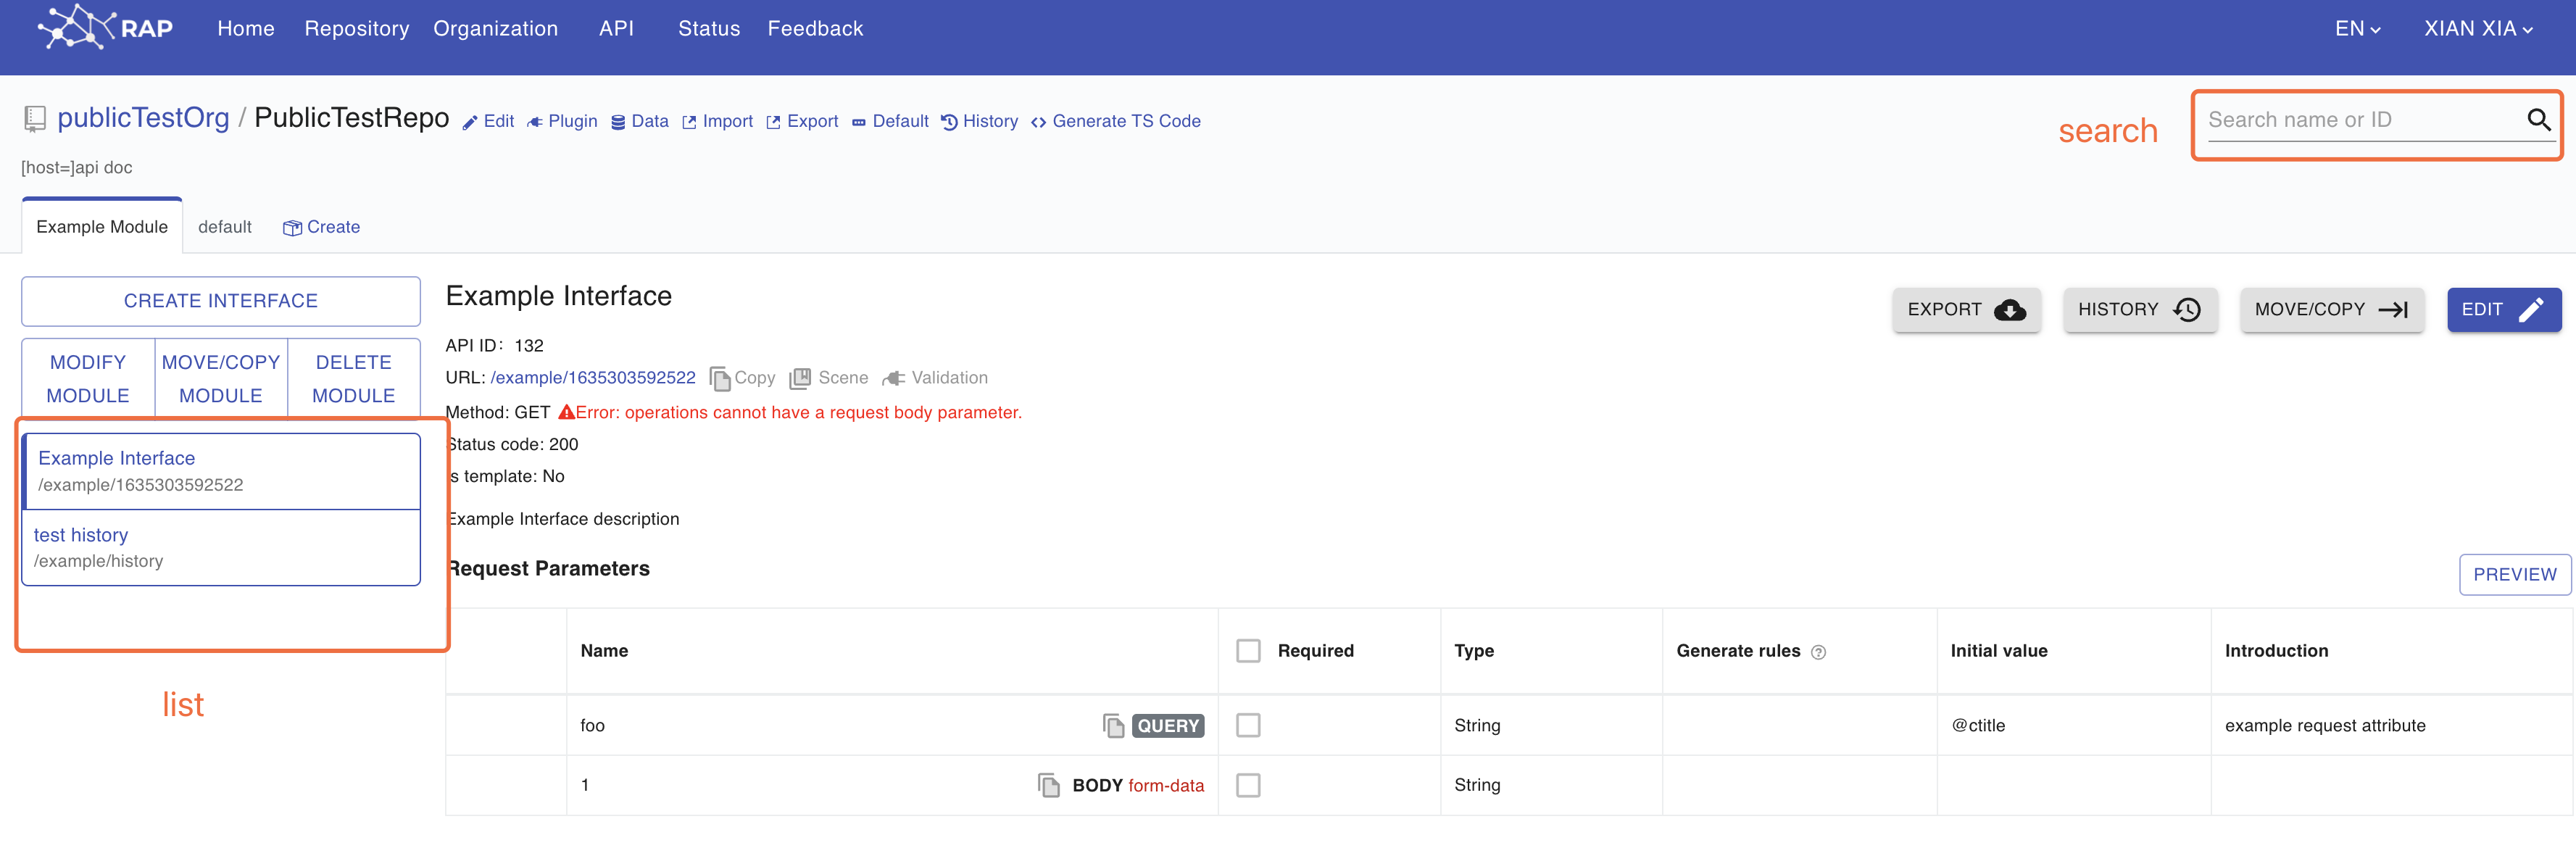Click the CREATE INTERFACE button

coord(221,301)
